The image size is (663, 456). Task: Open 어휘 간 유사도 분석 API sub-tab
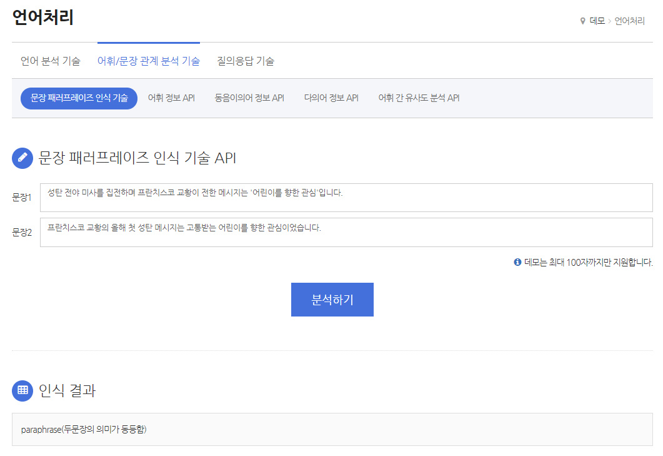click(x=419, y=98)
